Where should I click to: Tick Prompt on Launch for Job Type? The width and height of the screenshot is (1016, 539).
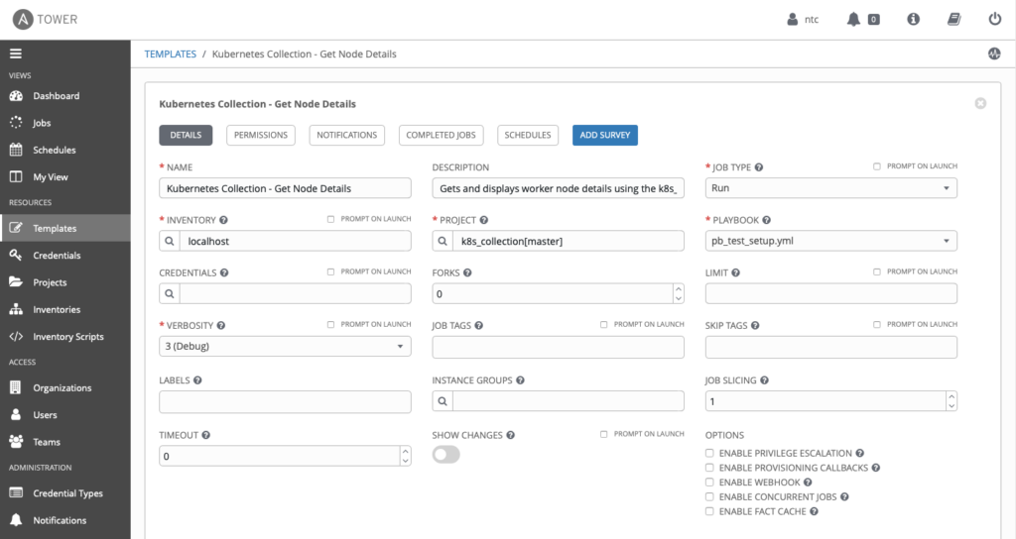click(877, 166)
